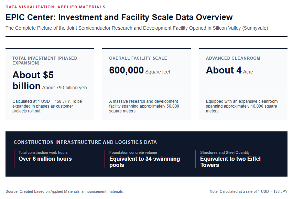Click the 'About 790 billion yen' value
This screenshot has height=199, width=293.
pos(64,88)
